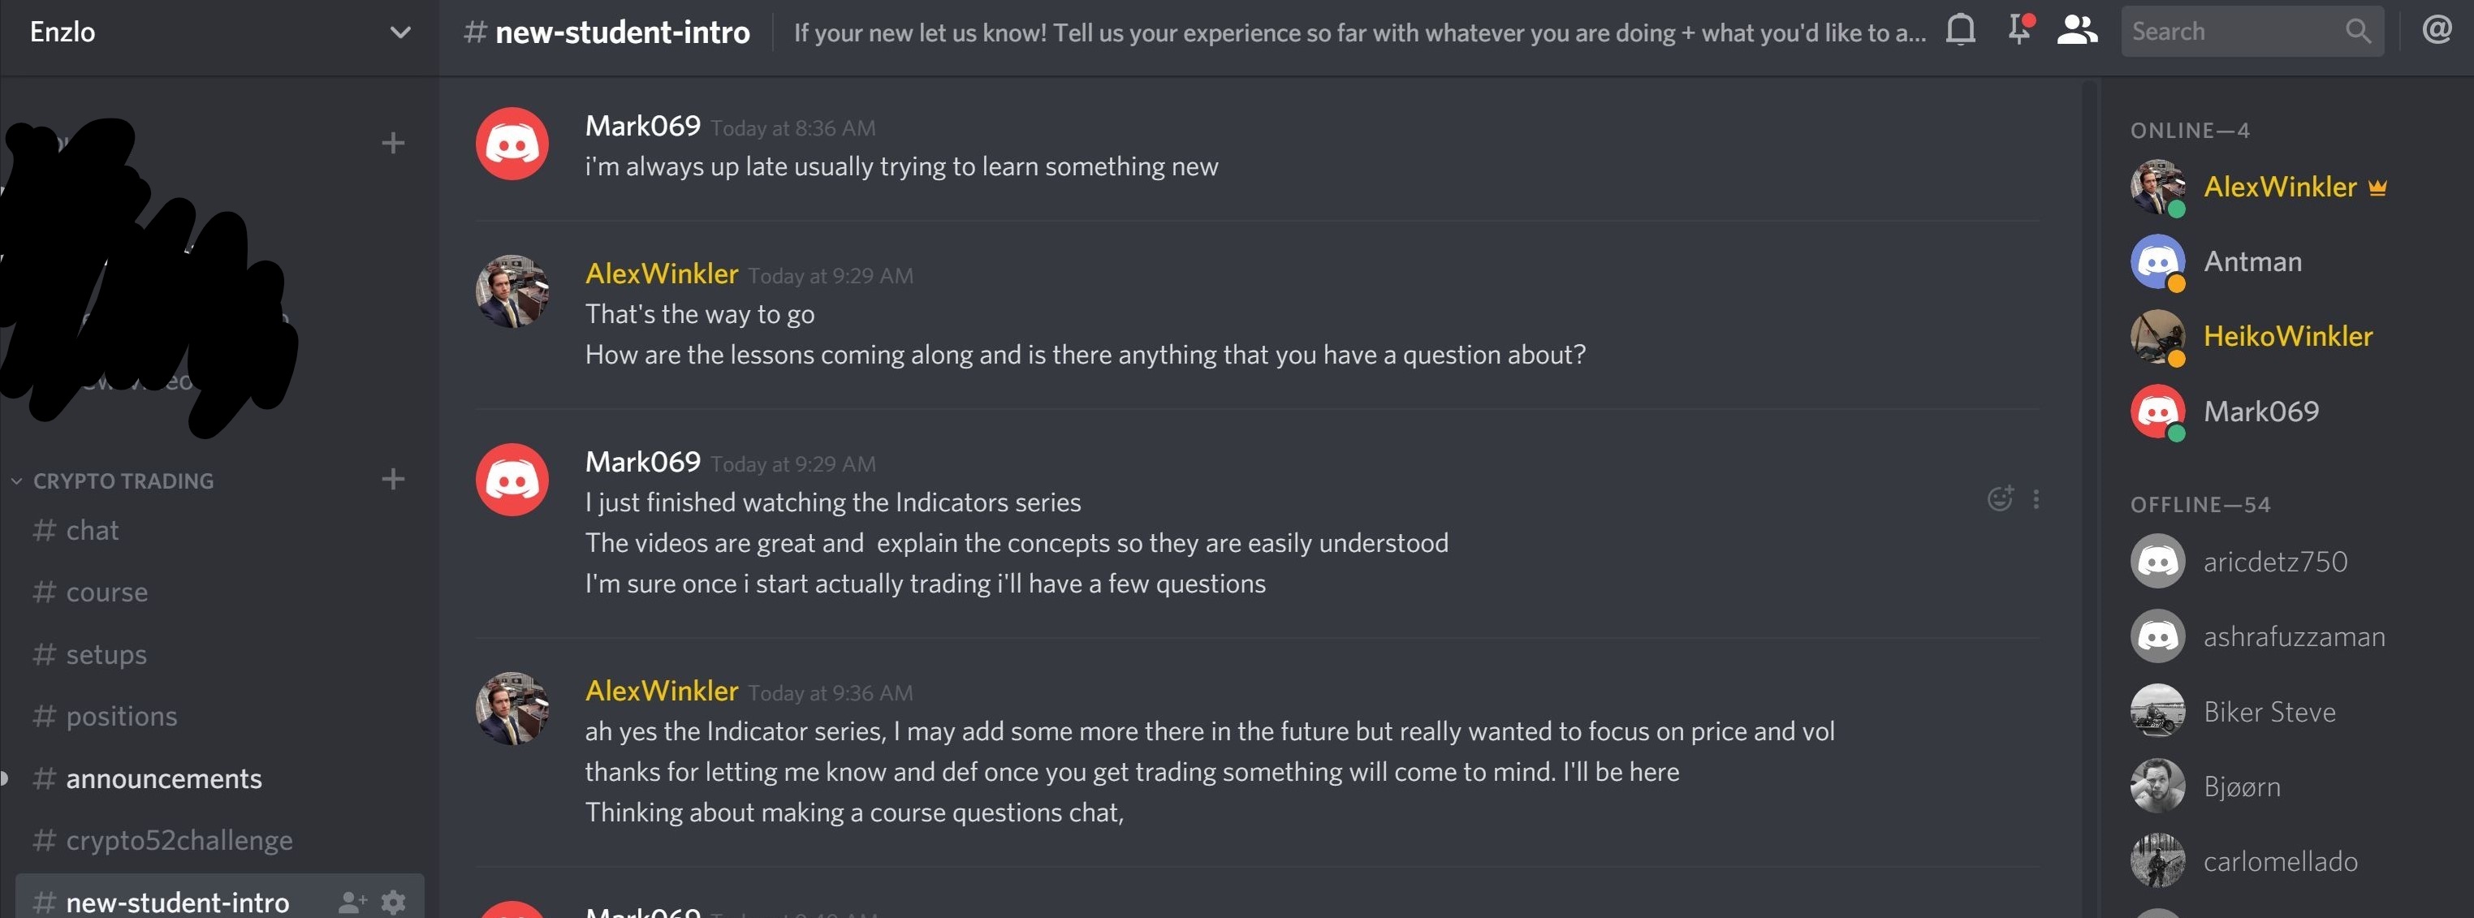Create invite for new-student-intro channel
This screenshot has width=2474, height=918.
coord(352,903)
